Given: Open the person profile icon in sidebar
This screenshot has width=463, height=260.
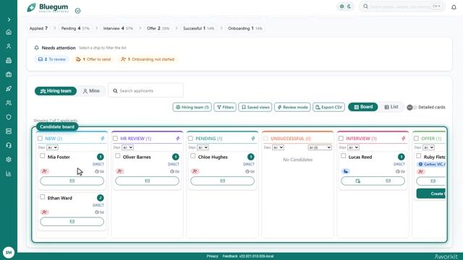Looking at the screenshot, I should [9, 46].
